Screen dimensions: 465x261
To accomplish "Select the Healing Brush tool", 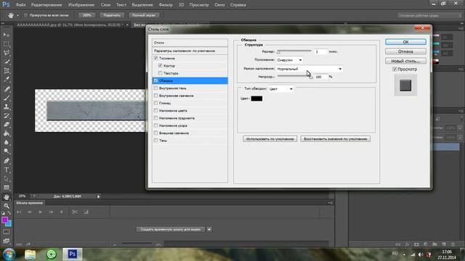I will pos(7,88).
